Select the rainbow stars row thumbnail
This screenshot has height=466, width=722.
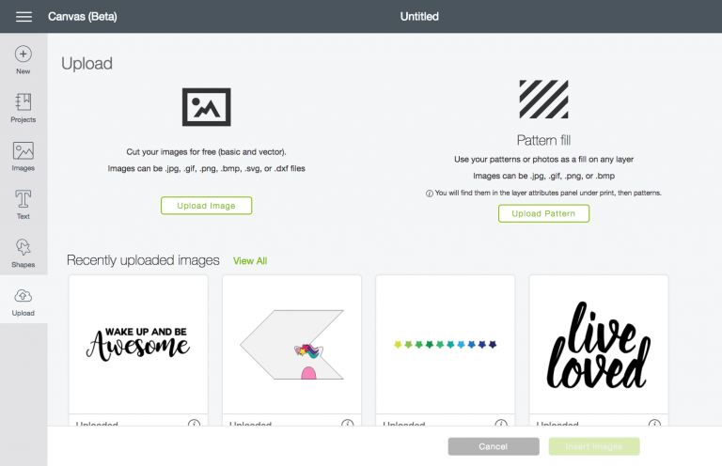[446, 345]
